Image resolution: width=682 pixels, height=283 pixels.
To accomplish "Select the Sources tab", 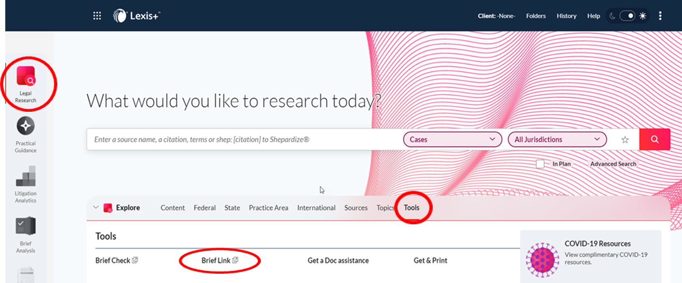I will (356, 208).
